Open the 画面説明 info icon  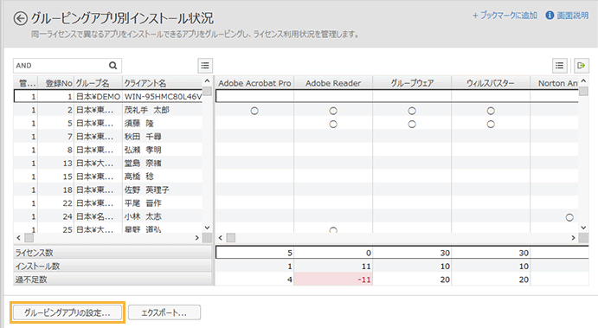click(x=550, y=16)
